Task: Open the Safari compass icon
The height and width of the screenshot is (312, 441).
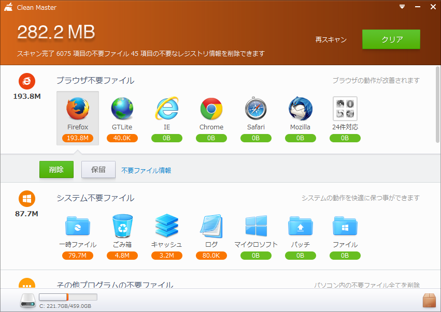Action: 256,109
